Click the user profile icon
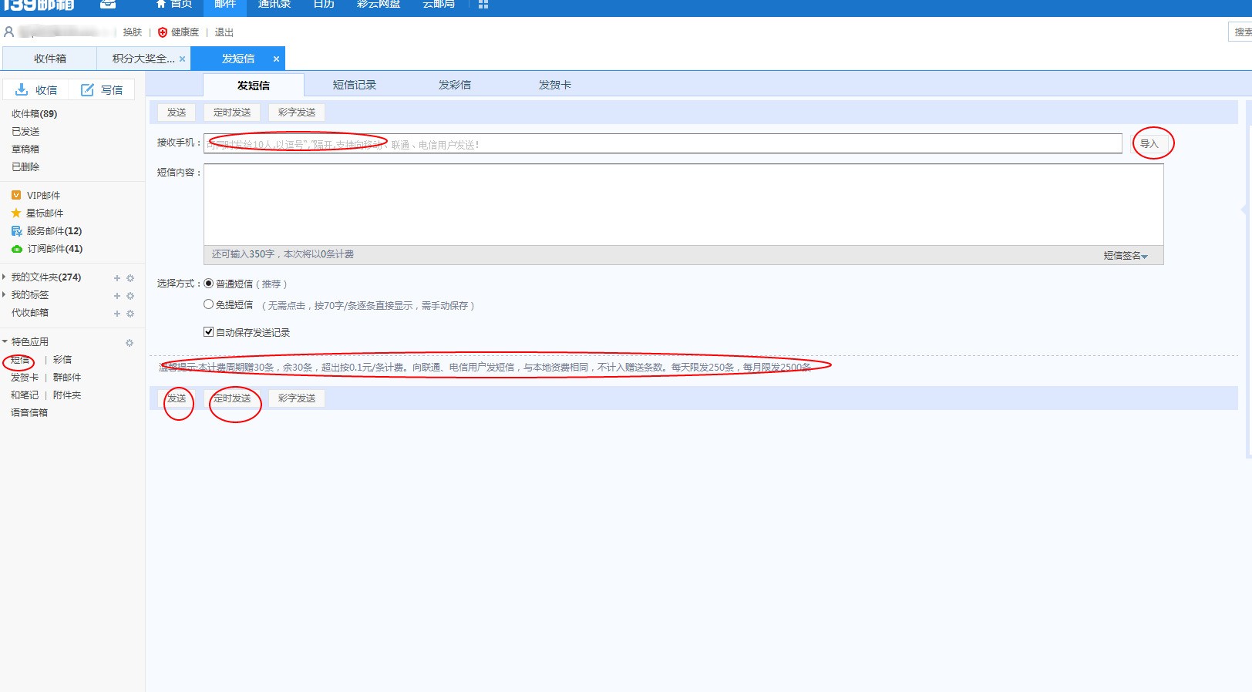Image resolution: width=1252 pixels, height=692 pixels. (x=9, y=32)
